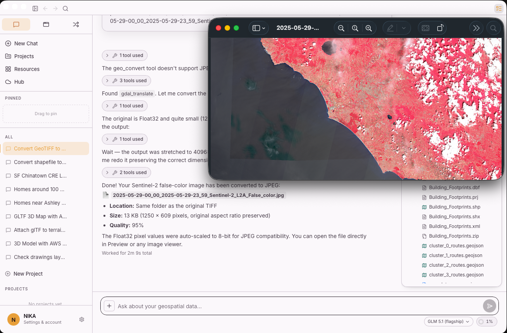Start a New Chat
The width and height of the screenshot is (507, 333).
click(x=46, y=43)
